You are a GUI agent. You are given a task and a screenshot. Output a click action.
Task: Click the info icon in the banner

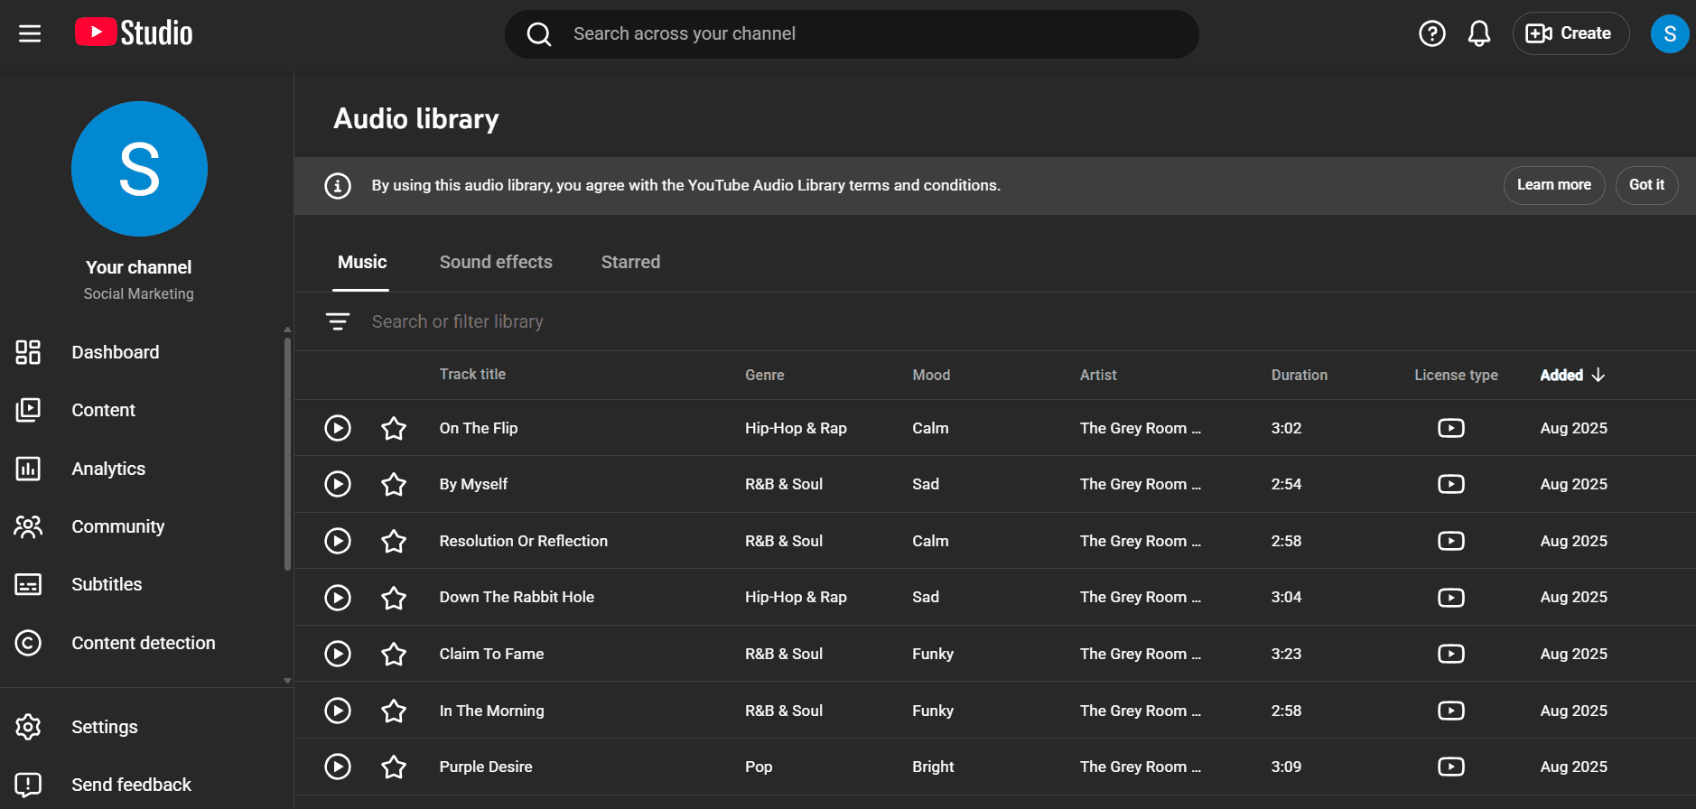338,186
